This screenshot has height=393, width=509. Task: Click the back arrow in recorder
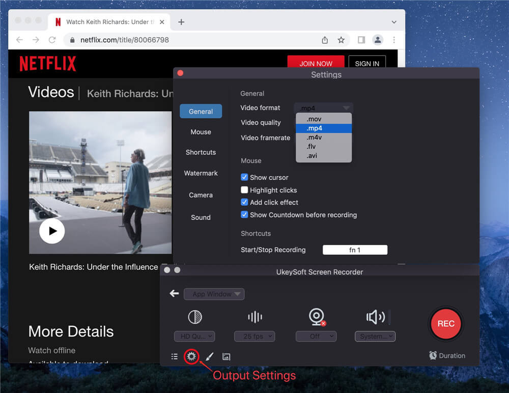click(x=175, y=294)
